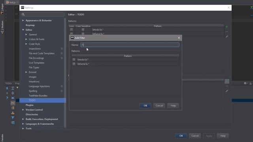Expand Build, Execution, Deployment settings
Image resolution: width=253 pixels, height=142 pixels.
pos(23,119)
